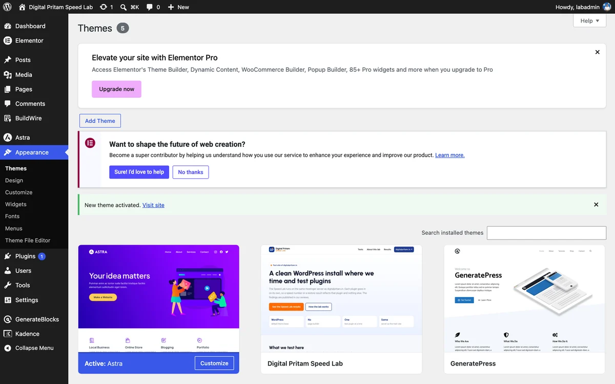615x384 pixels.
Task: Open the Theme File Editor submenu item
Action: (28, 240)
